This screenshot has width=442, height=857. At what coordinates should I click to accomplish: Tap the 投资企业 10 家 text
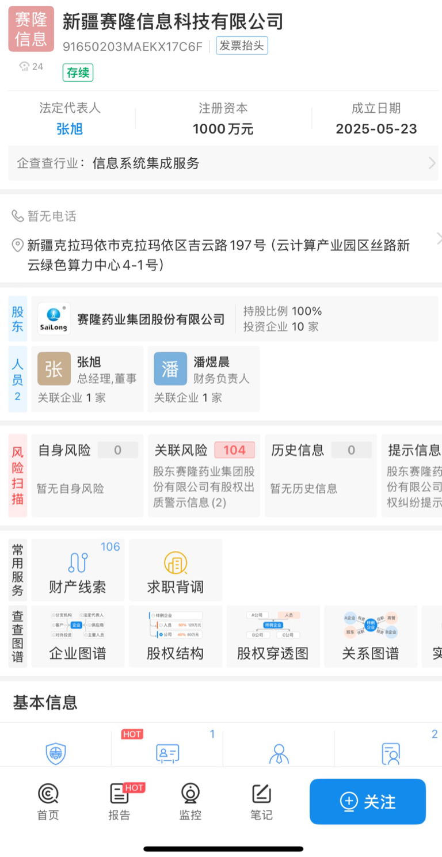(x=281, y=327)
